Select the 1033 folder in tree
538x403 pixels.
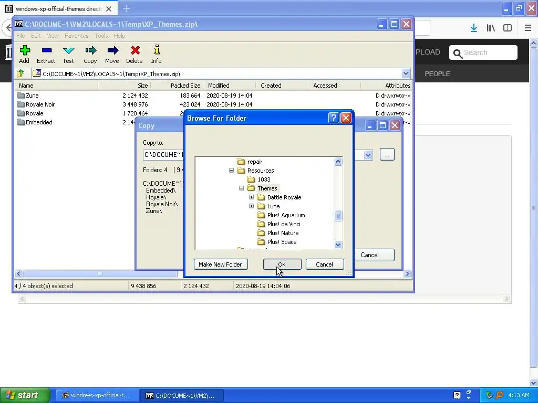click(264, 179)
